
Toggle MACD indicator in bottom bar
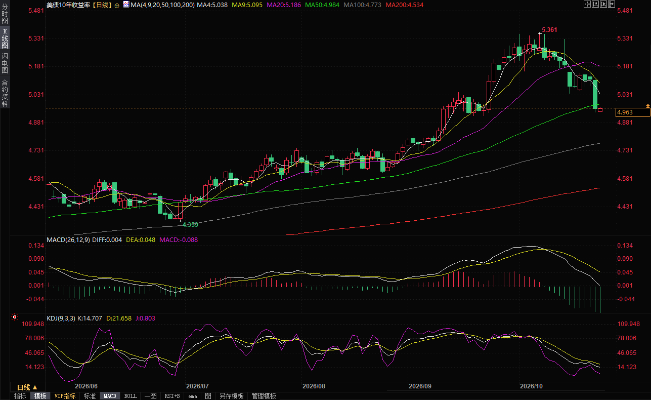coord(110,396)
